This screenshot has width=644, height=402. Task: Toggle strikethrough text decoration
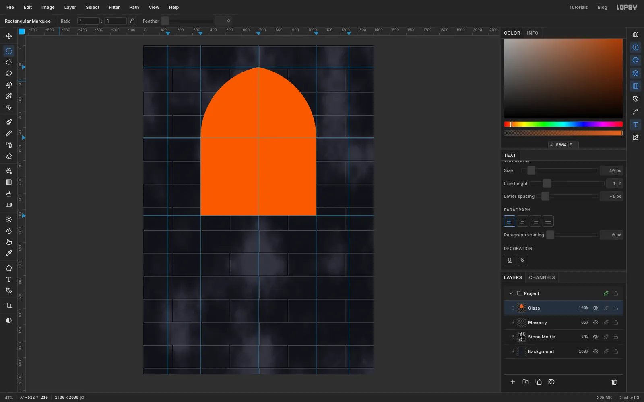(x=522, y=260)
